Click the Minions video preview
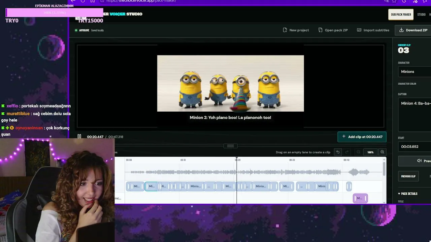Image resolution: width=431 pixels, height=242 pixels. click(x=230, y=83)
